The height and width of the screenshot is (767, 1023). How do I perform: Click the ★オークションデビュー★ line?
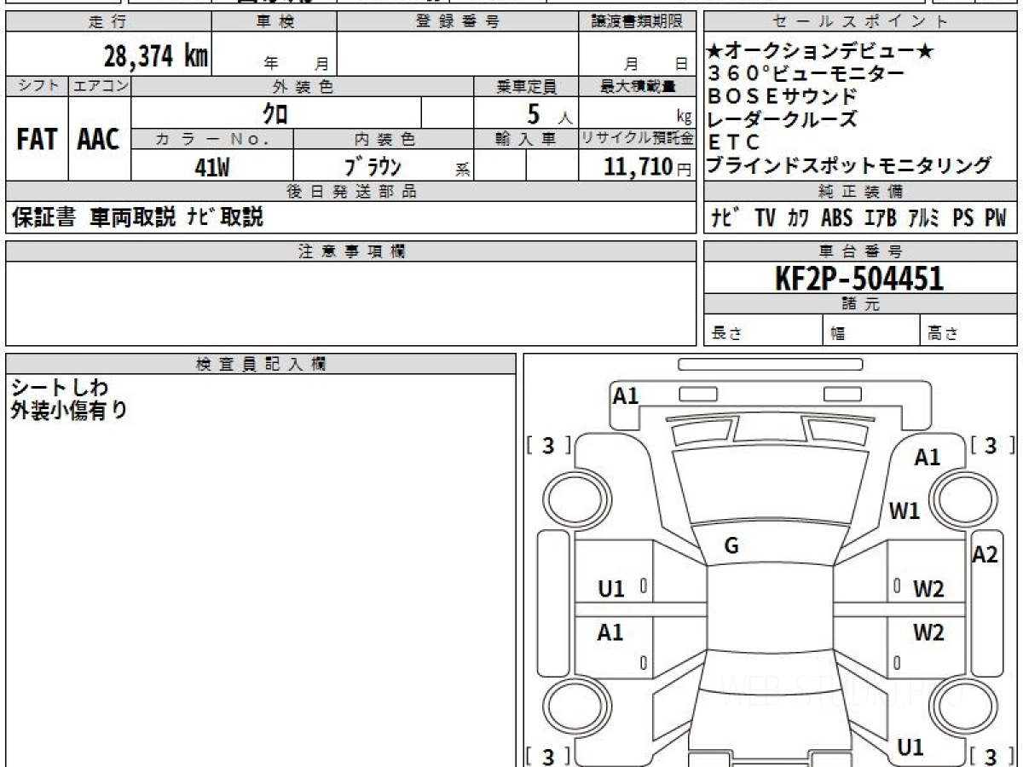(x=820, y=53)
